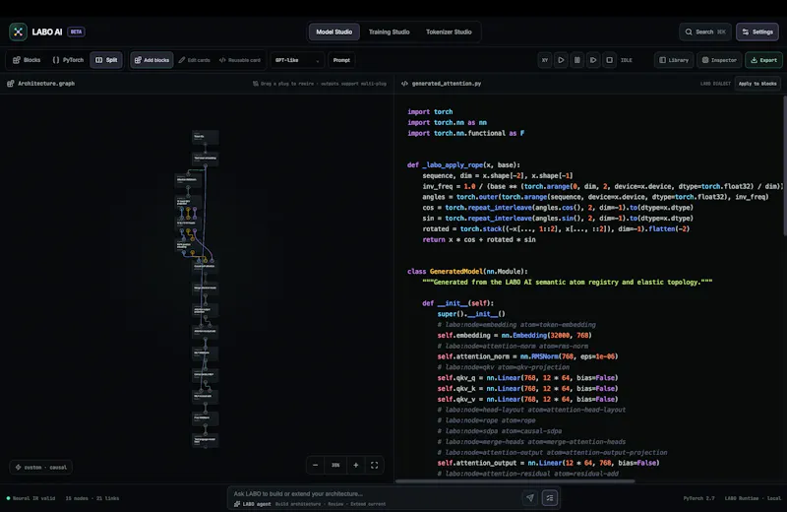
Task: Toggle Edit cards mode
Action: (x=194, y=60)
